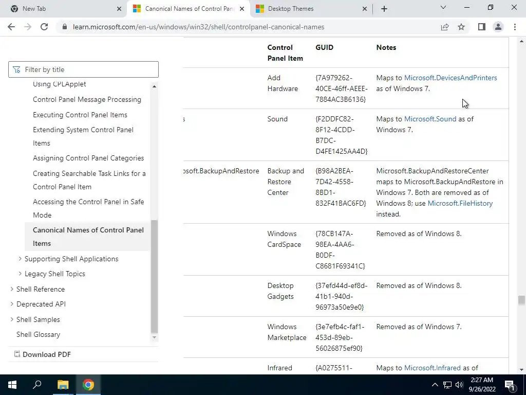Click the sidebar scrollbar thumb
This screenshot has width=526, height=395.
coord(154,276)
